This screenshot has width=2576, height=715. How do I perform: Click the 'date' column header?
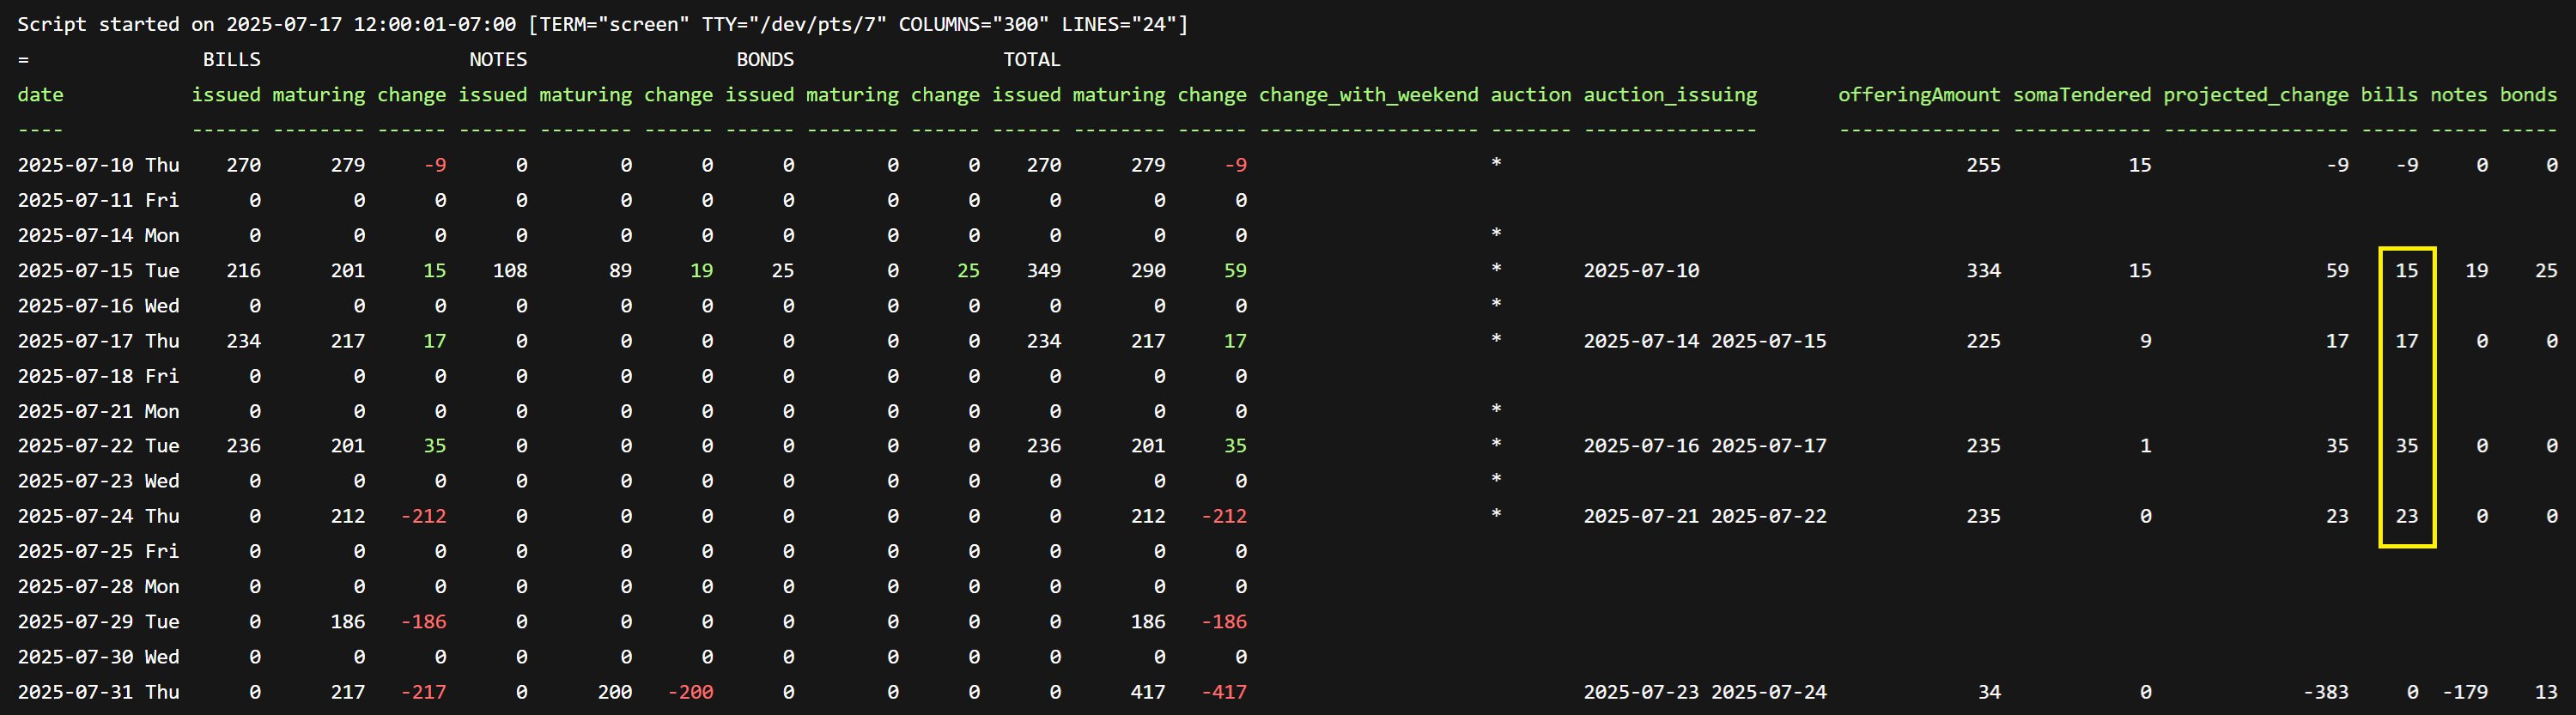tap(40, 95)
